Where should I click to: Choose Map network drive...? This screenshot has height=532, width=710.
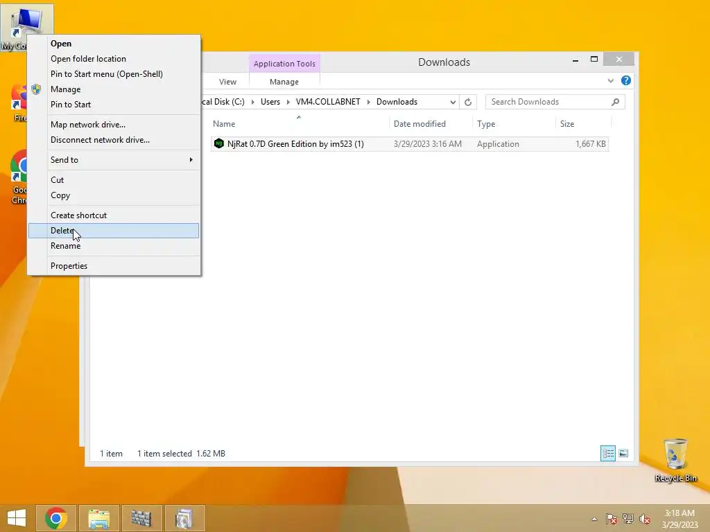(x=114, y=125)
